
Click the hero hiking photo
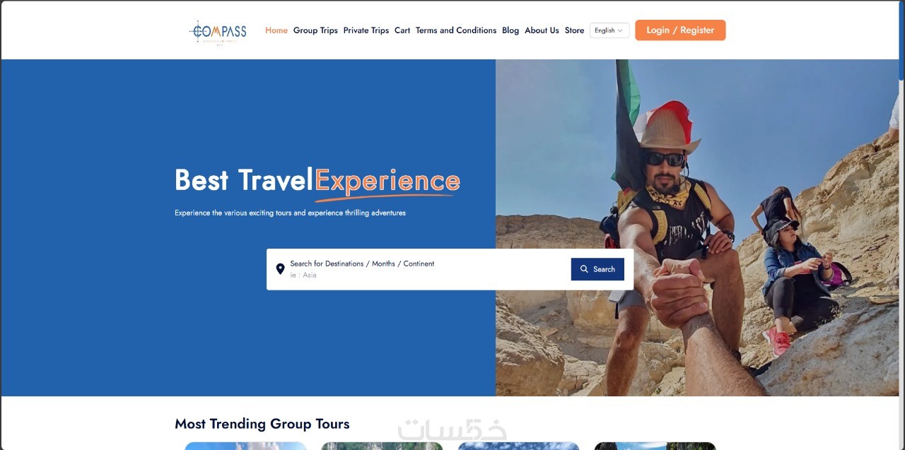(697, 227)
